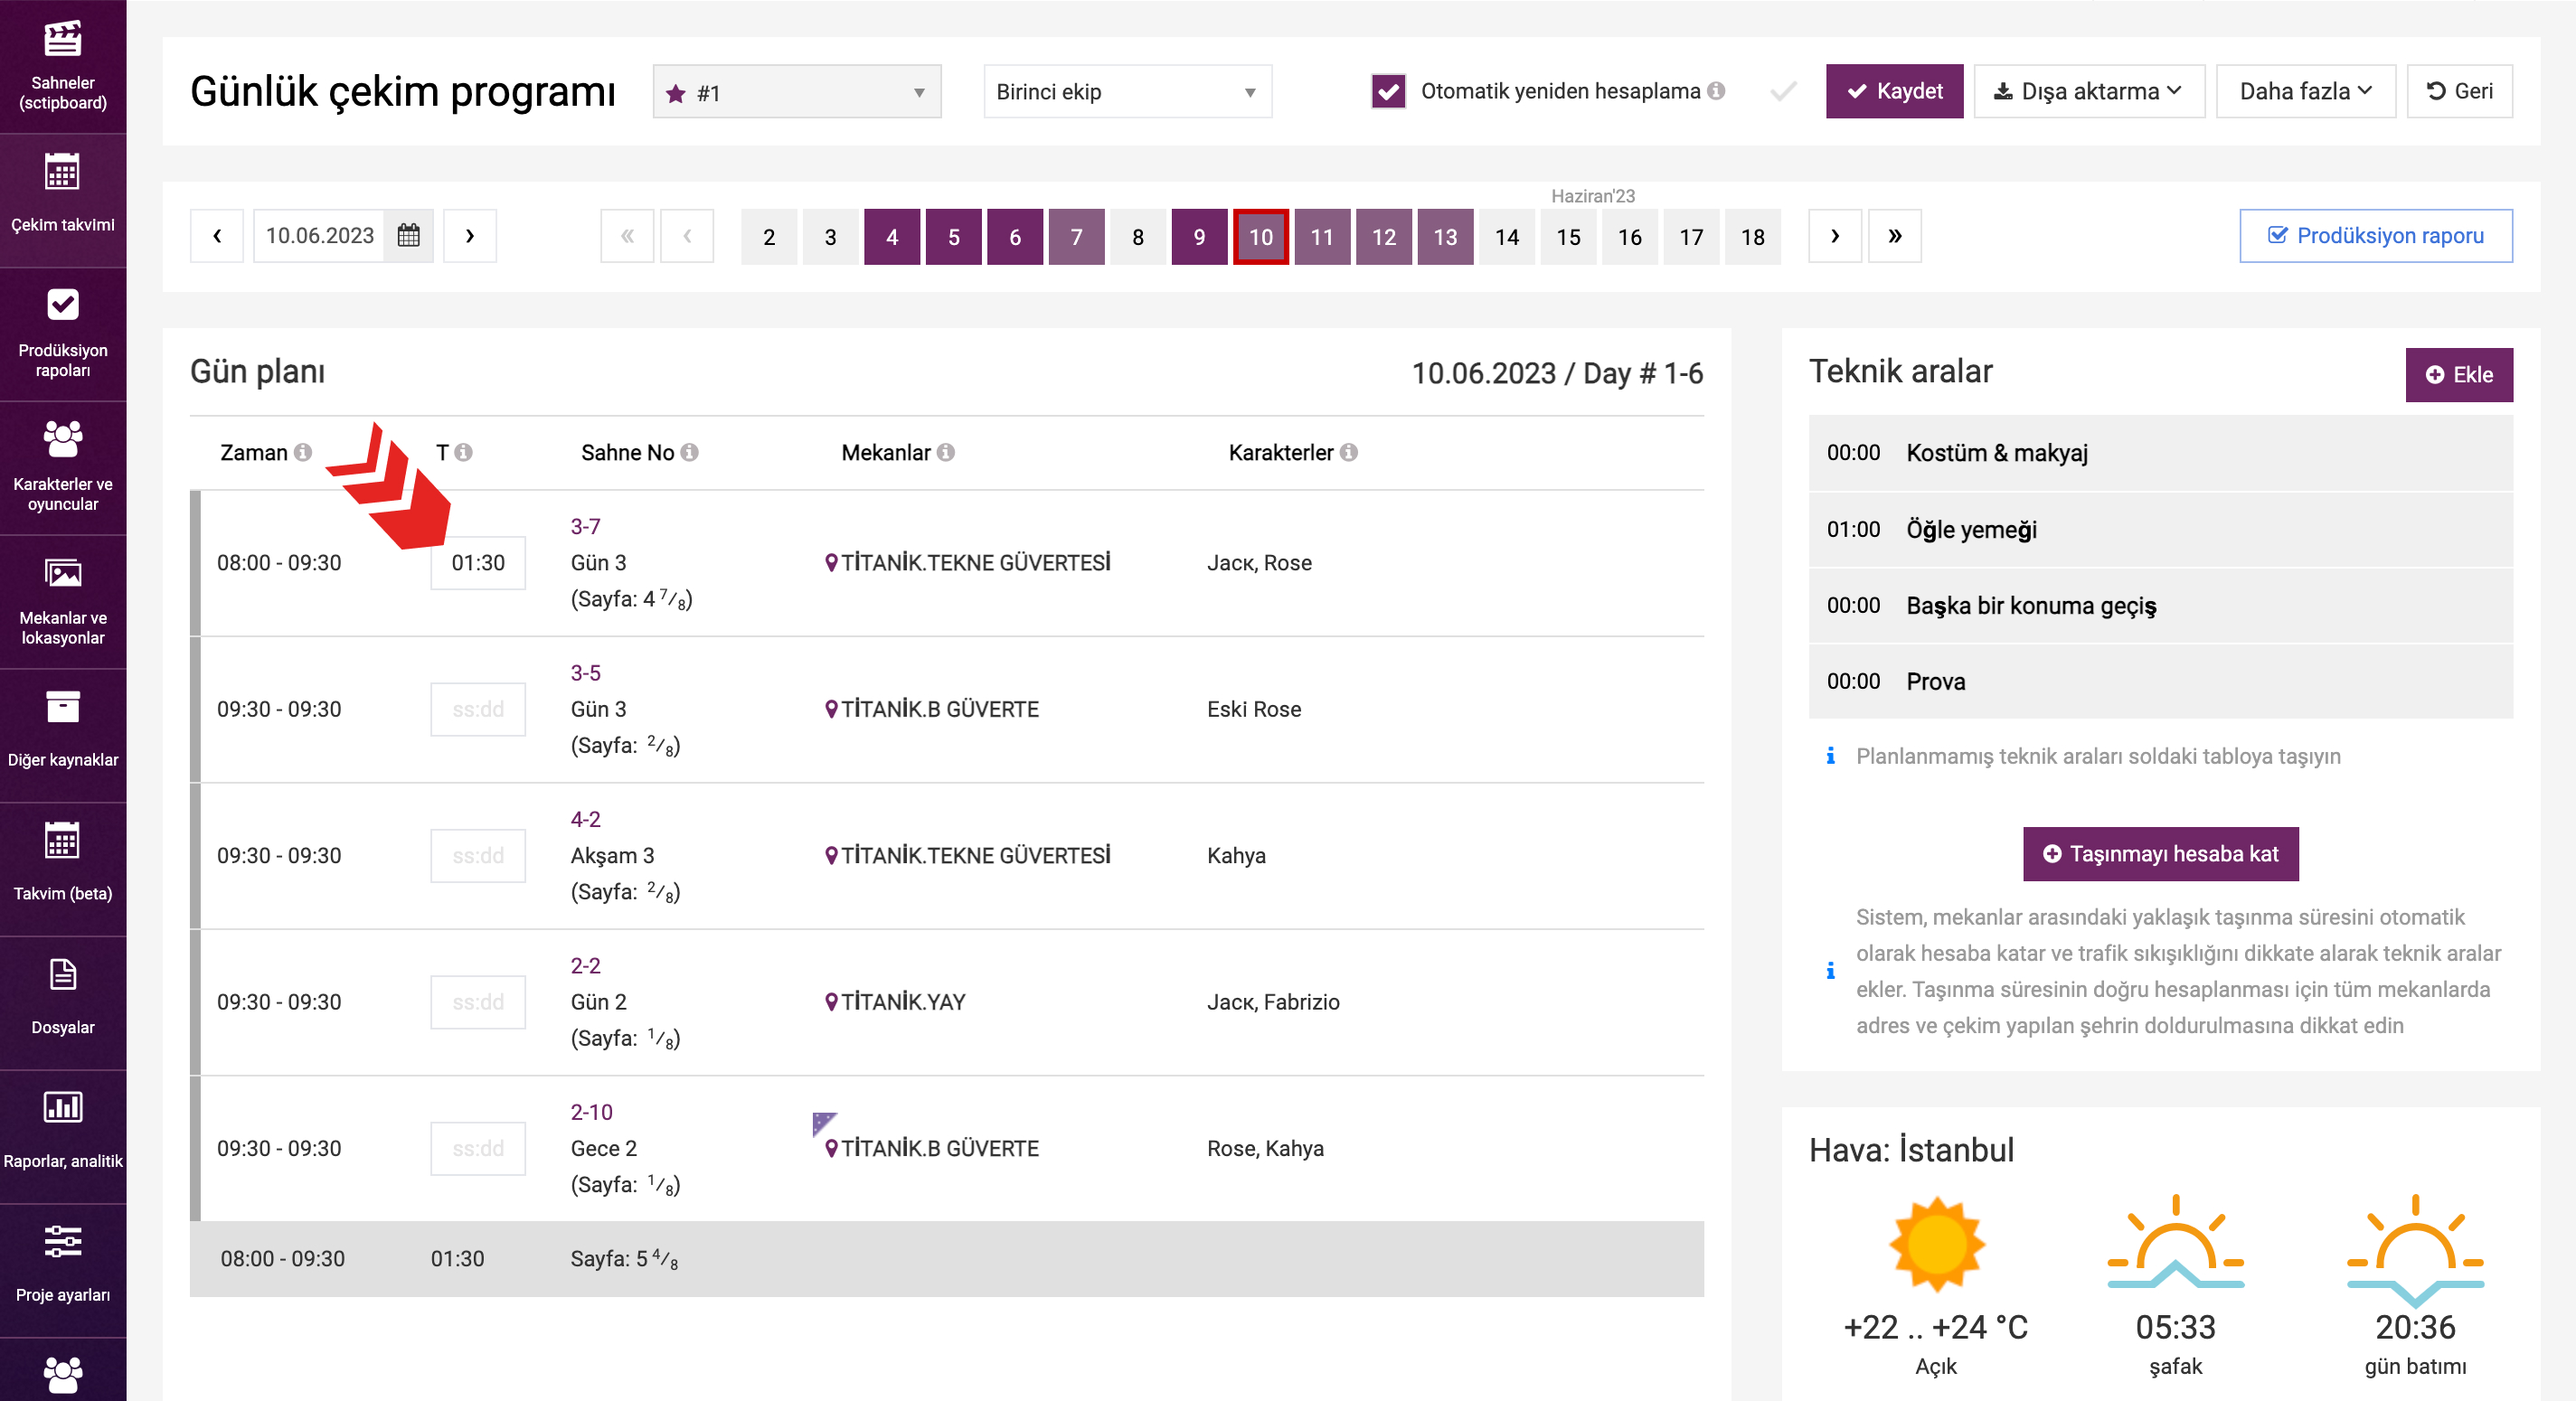Click the date field 10.06.2023

pos(319,236)
